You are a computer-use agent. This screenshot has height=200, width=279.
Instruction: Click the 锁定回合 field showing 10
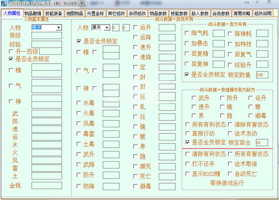[262, 143]
